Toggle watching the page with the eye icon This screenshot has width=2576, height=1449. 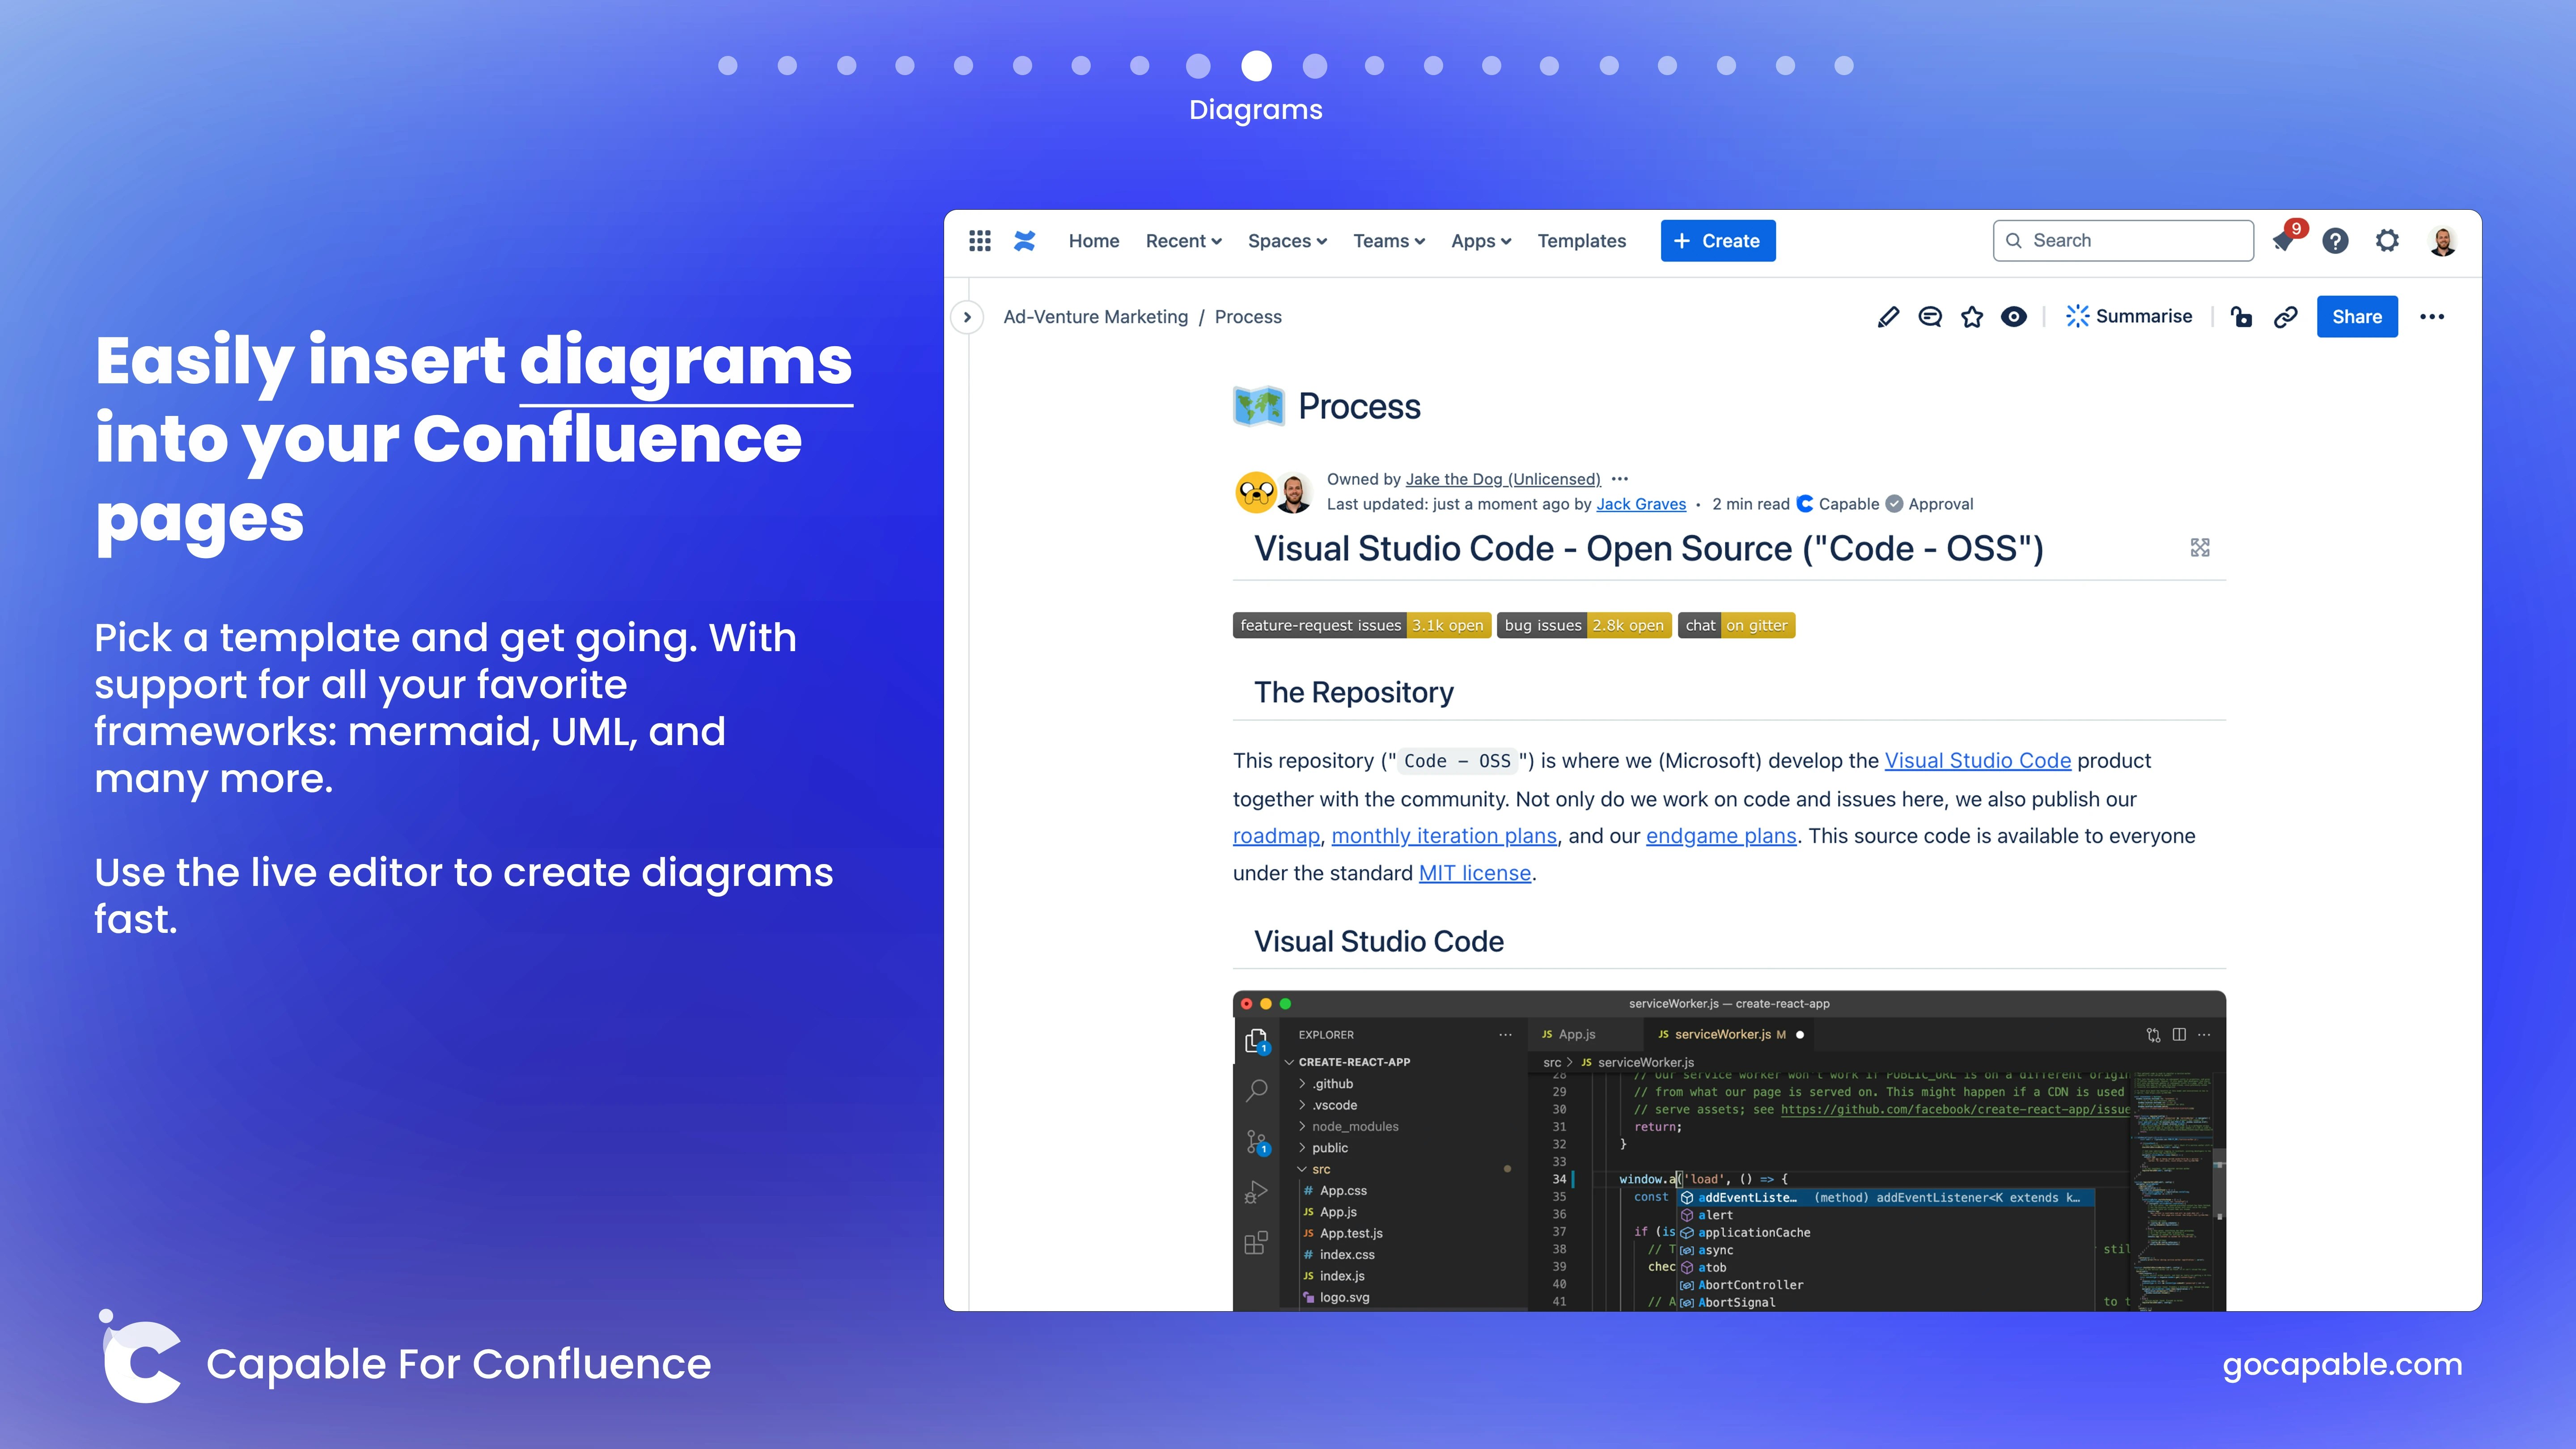pos(2014,317)
